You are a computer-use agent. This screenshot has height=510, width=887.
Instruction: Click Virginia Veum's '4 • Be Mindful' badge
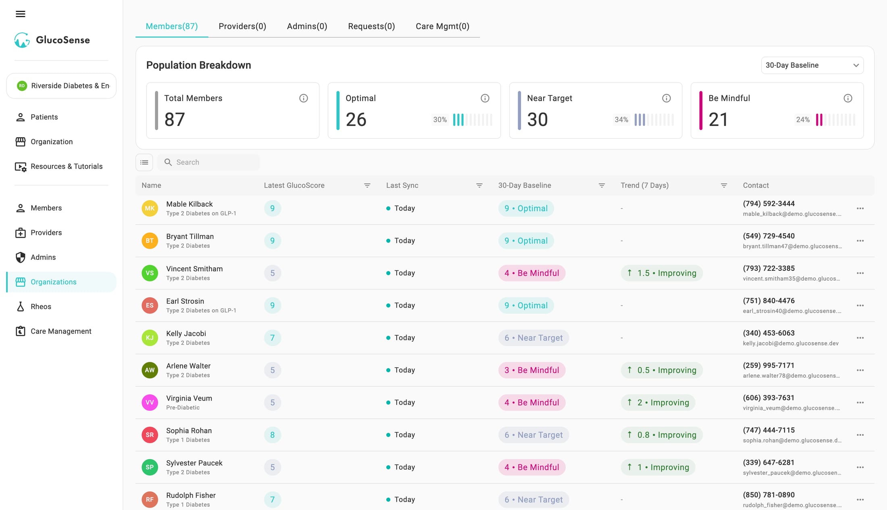click(x=532, y=403)
